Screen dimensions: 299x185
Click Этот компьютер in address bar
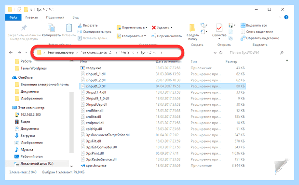click(x=60, y=53)
